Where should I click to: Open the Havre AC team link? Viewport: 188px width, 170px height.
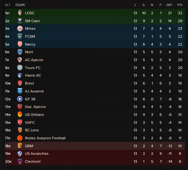point(33,75)
